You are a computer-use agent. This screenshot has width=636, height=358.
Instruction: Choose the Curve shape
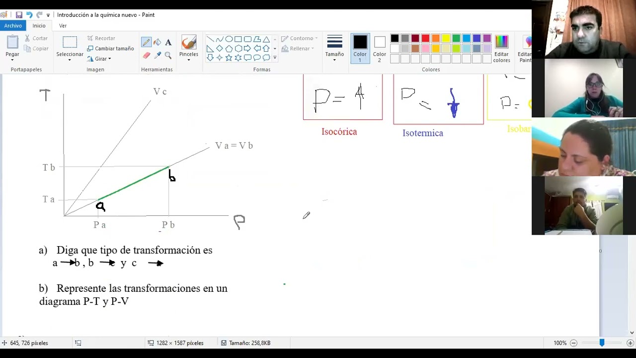click(x=220, y=39)
